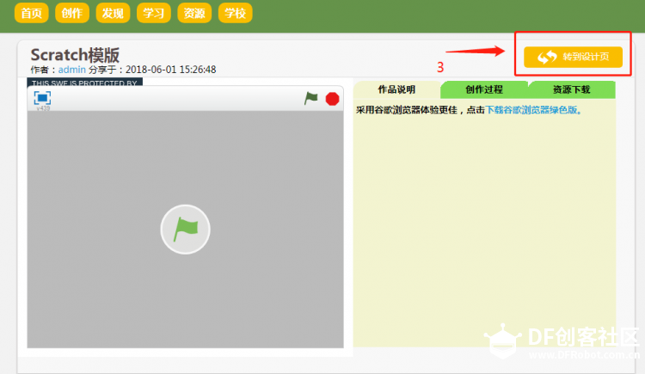The image size is (645, 374).
Task: Open 学校 navigation menu
Action: click(x=236, y=13)
